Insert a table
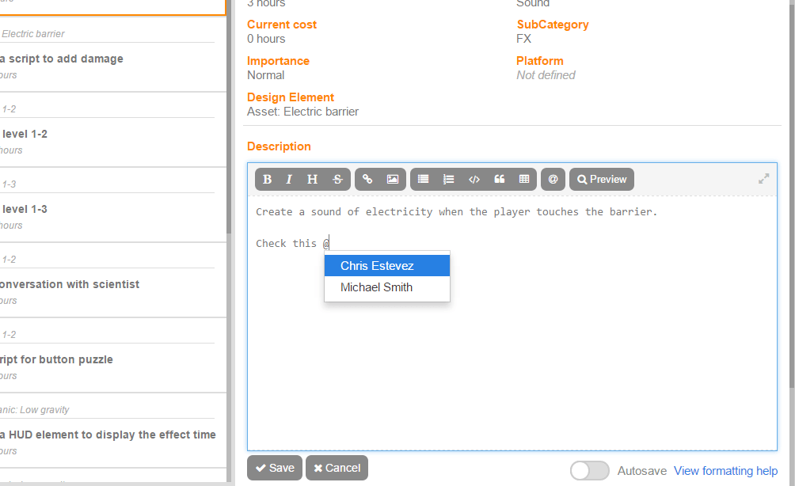The height and width of the screenshot is (486, 795). pyautogui.click(x=523, y=180)
